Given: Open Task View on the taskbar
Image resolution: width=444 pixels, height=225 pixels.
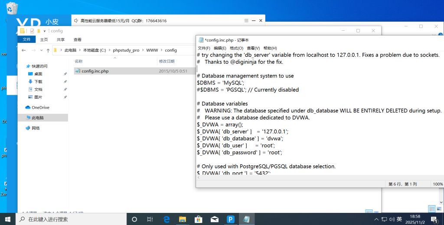Looking at the screenshot, I should click(x=150, y=219).
